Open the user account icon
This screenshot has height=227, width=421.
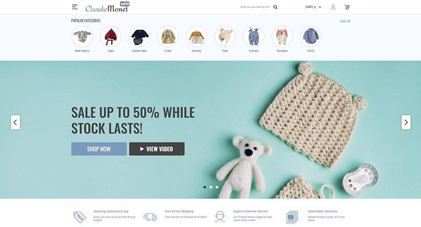[x=333, y=7]
